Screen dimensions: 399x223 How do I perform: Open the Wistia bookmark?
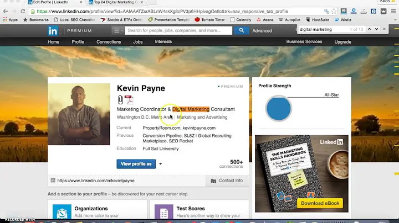(x=343, y=19)
